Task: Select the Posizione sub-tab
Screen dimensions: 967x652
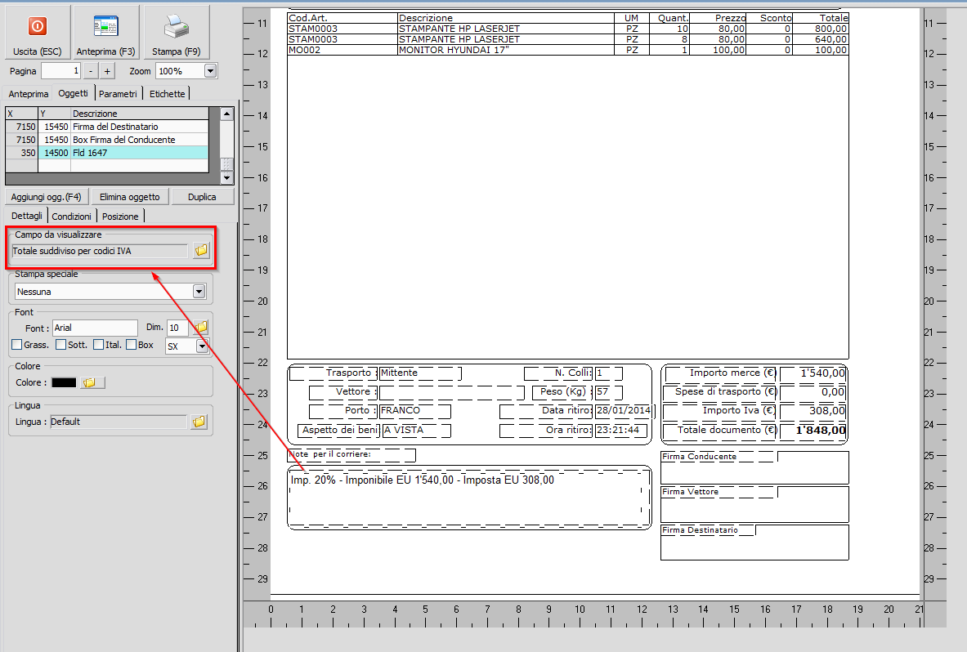Action: click(120, 217)
